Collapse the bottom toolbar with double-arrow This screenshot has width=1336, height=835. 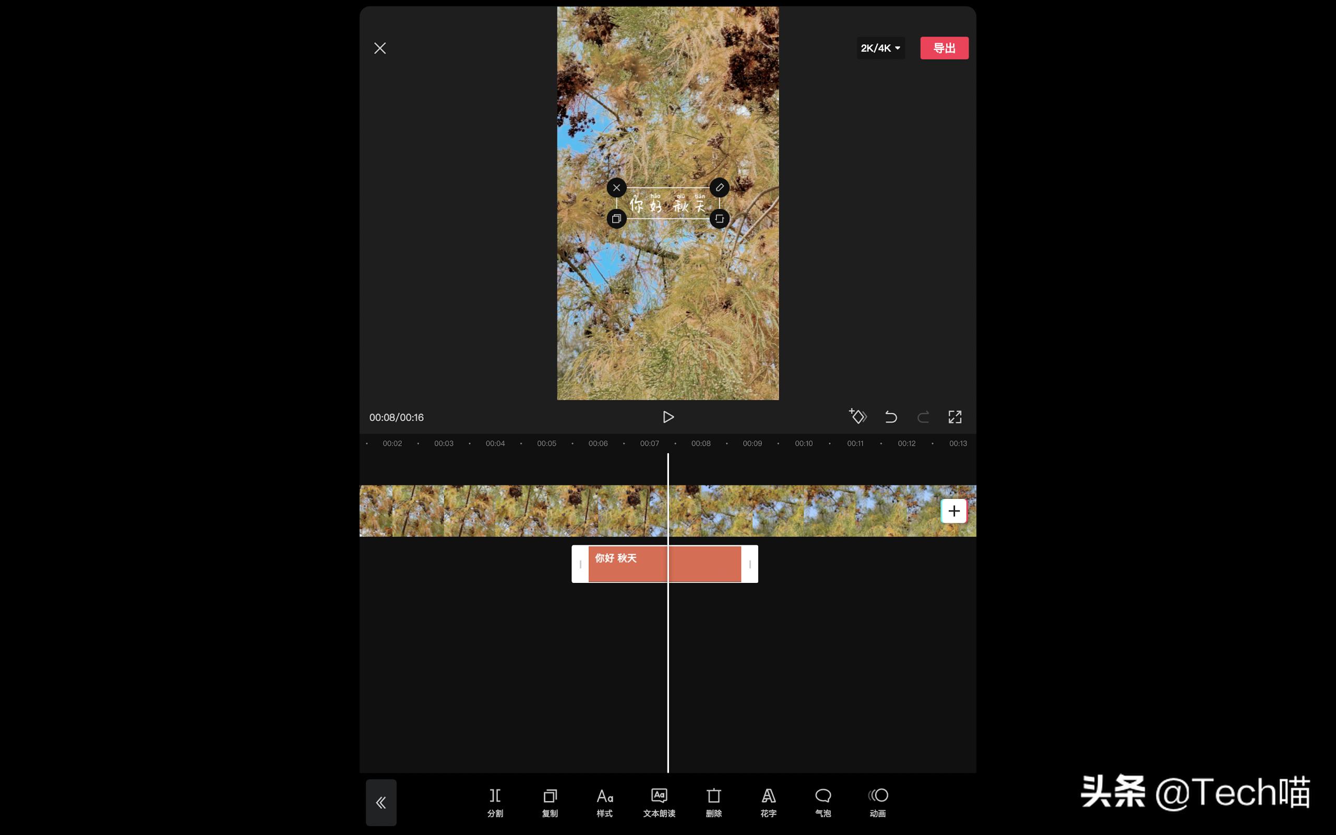(381, 802)
